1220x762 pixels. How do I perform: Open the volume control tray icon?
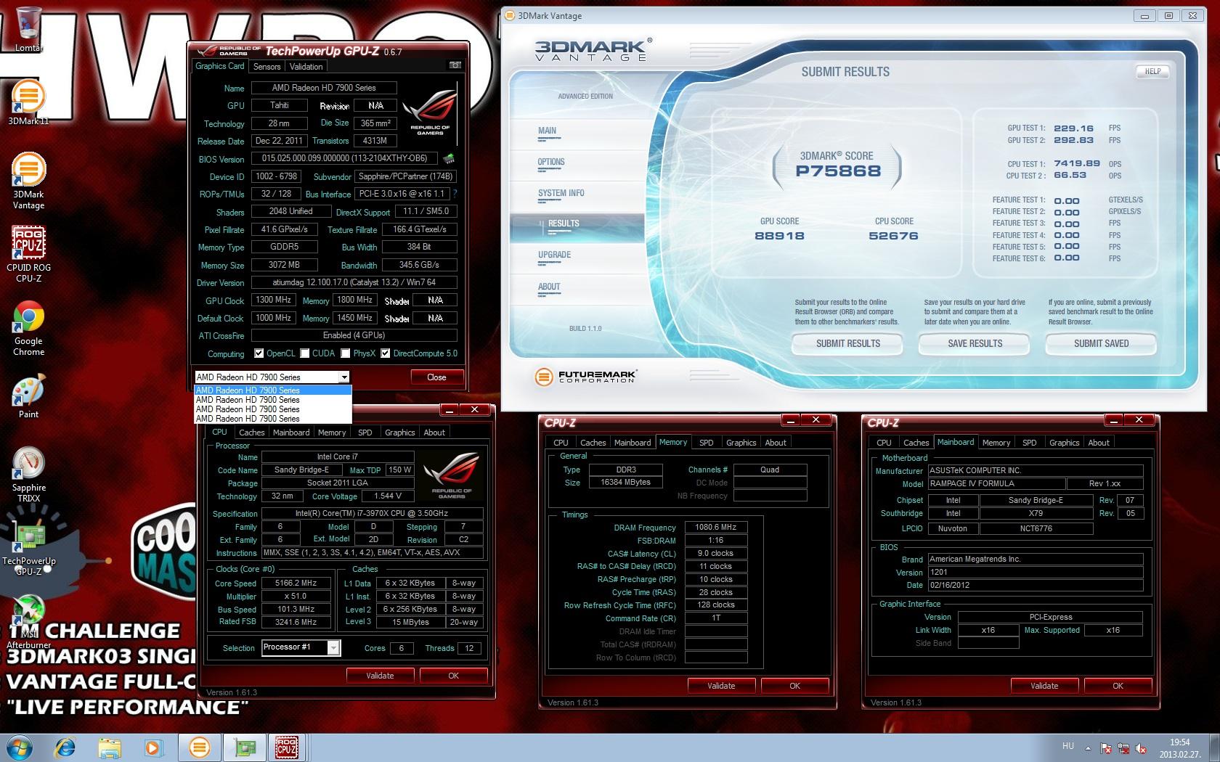click(1141, 748)
